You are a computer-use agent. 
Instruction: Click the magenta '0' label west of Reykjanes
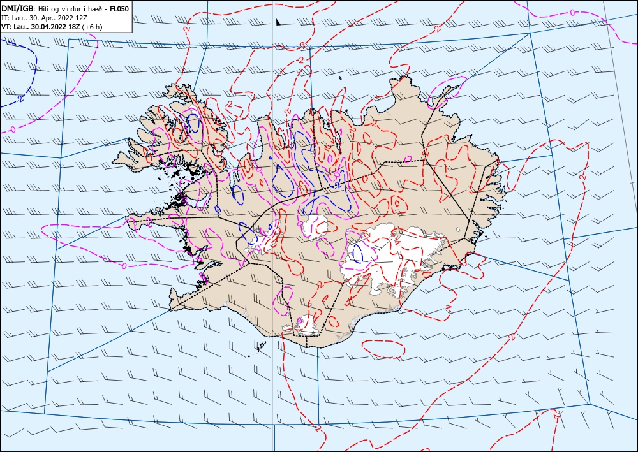pyautogui.click(x=124, y=266)
